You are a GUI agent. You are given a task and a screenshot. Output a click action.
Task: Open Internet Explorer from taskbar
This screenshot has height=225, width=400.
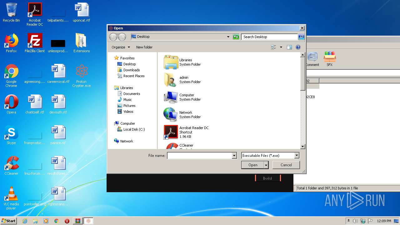tap(25, 221)
